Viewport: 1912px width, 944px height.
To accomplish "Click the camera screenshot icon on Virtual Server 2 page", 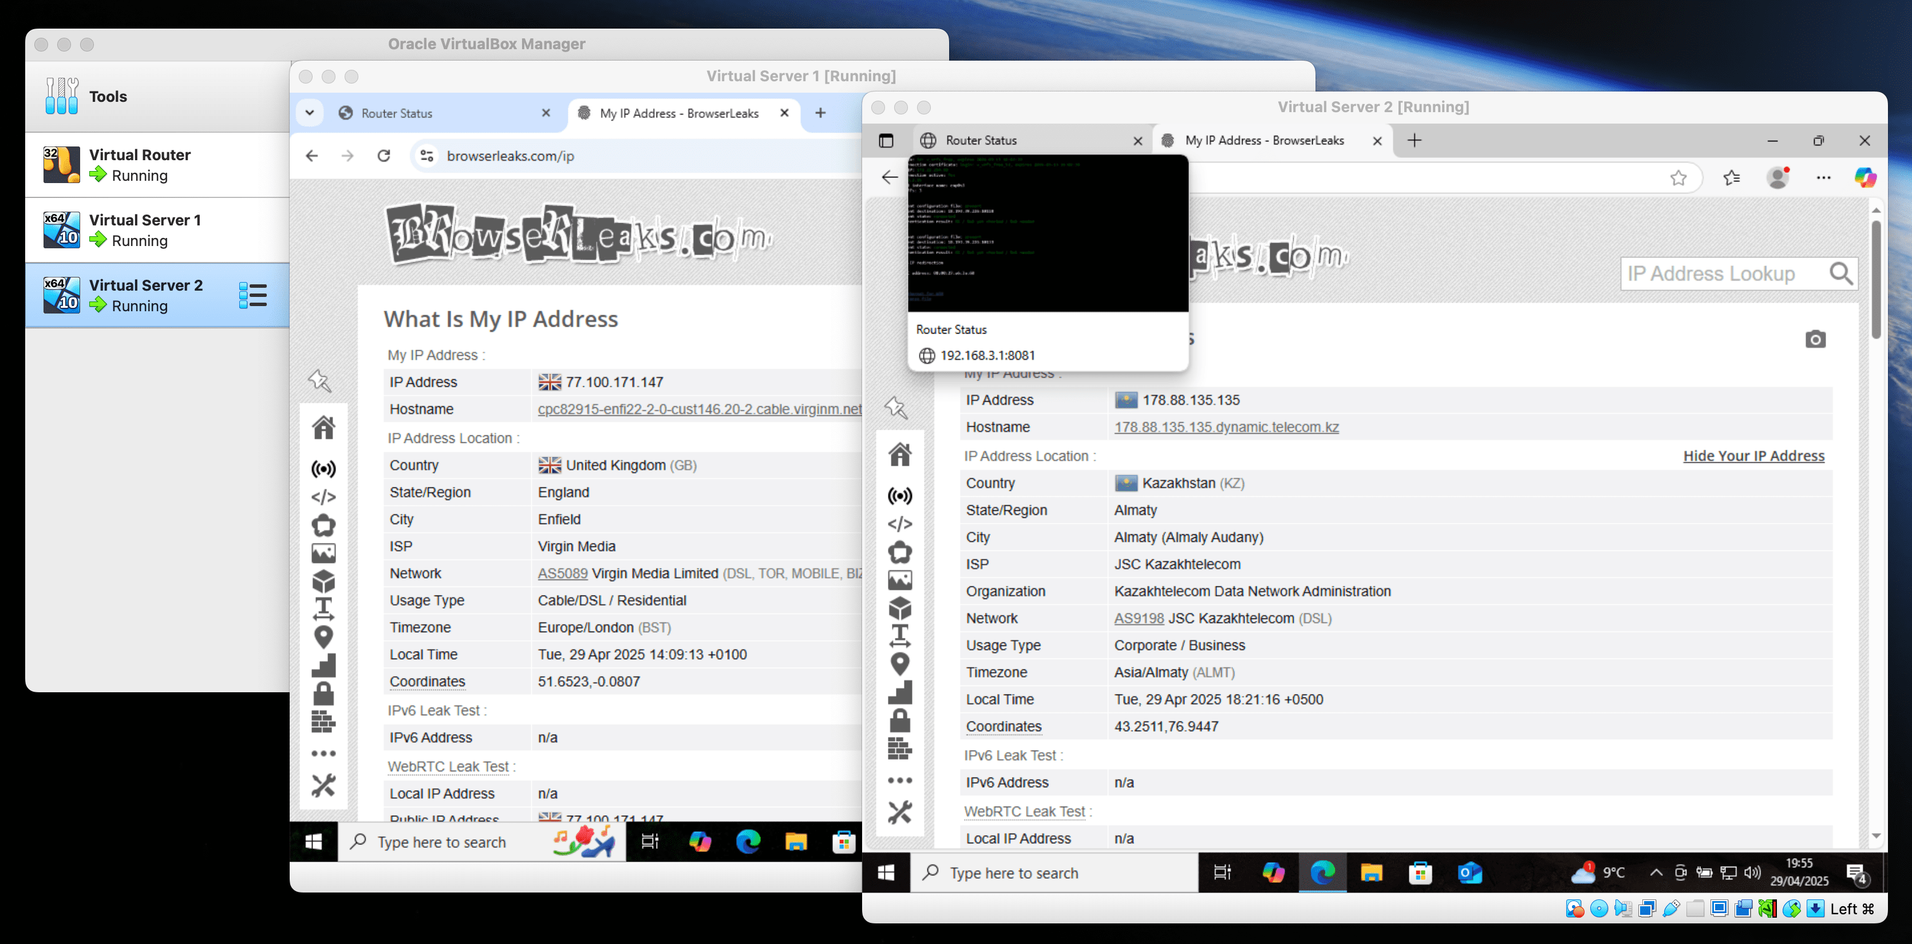I will (x=1815, y=339).
